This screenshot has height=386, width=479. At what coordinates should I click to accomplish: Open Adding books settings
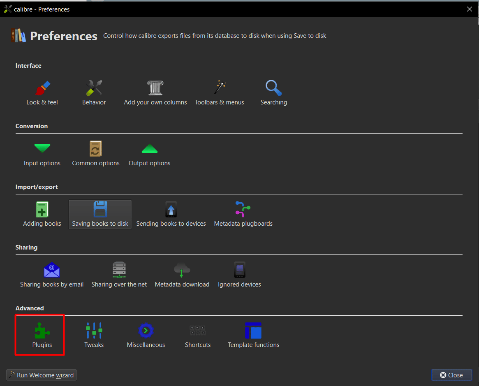pyautogui.click(x=42, y=214)
